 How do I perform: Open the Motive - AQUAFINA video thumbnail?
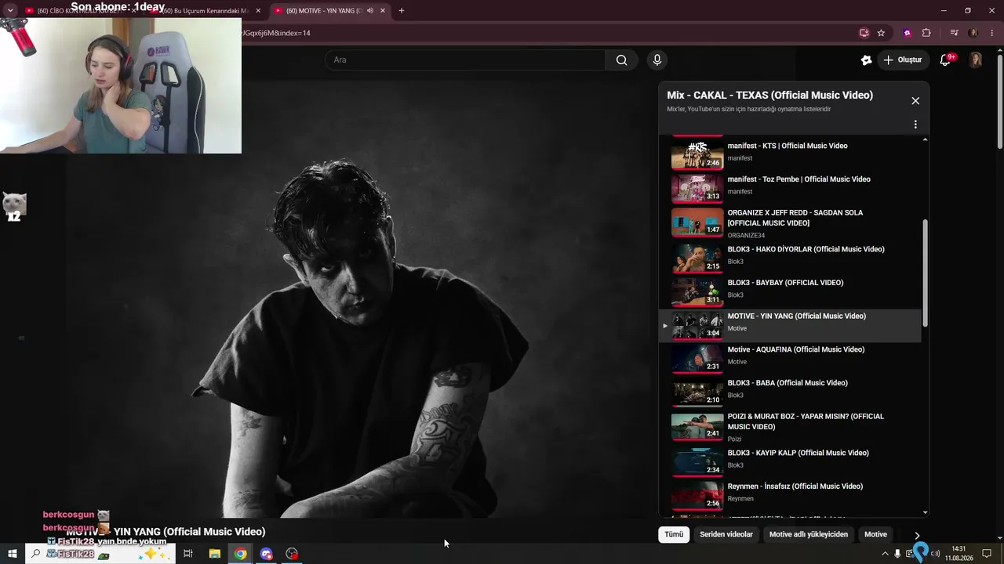pyautogui.click(x=697, y=359)
